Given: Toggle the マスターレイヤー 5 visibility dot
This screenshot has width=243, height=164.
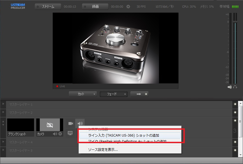Looking at the screenshot, I should tap(235, 150).
